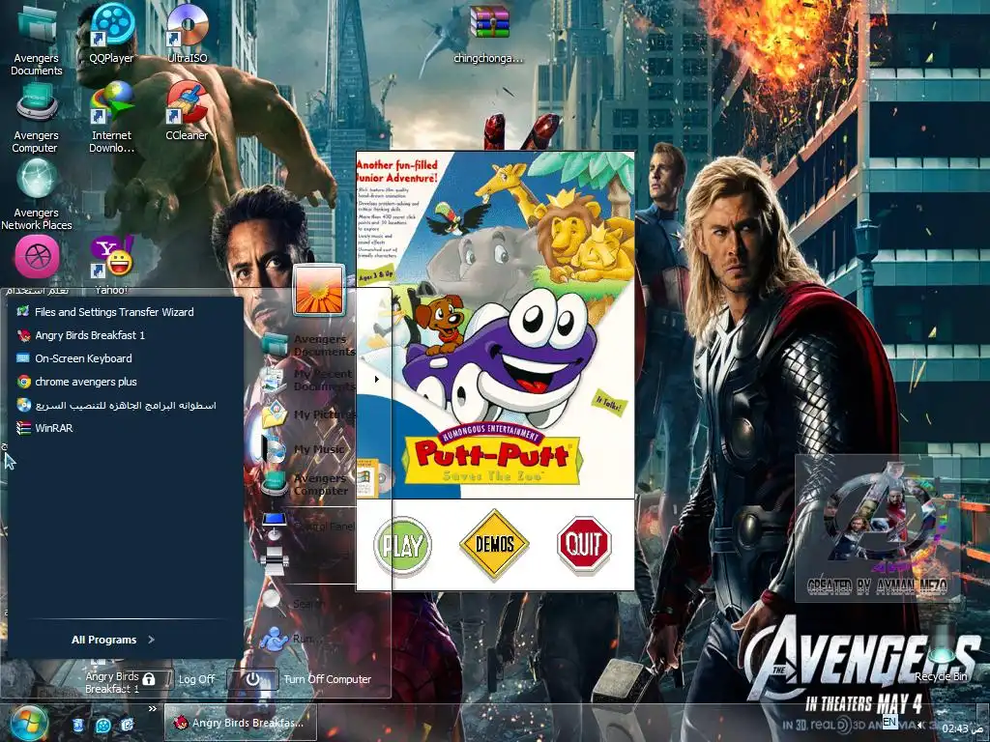
Task: Expand All Programs in the Start menu
Action: pos(112,640)
